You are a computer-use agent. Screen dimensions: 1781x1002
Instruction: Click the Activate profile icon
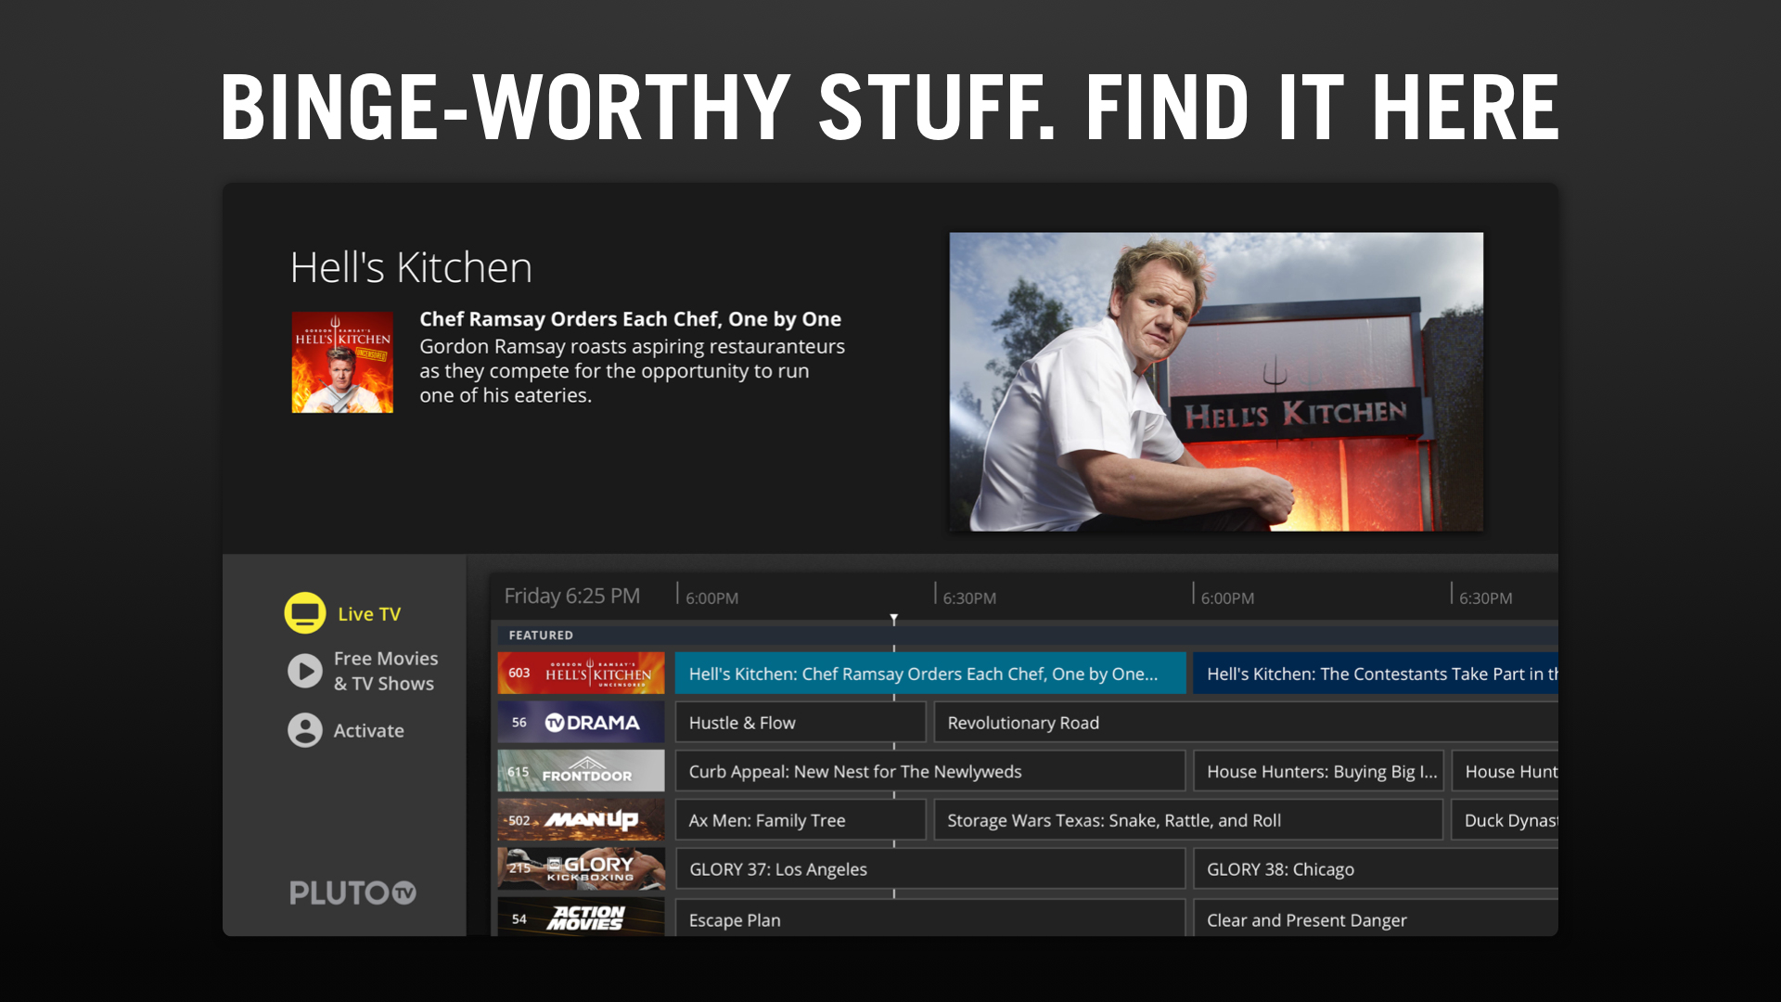coord(304,730)
